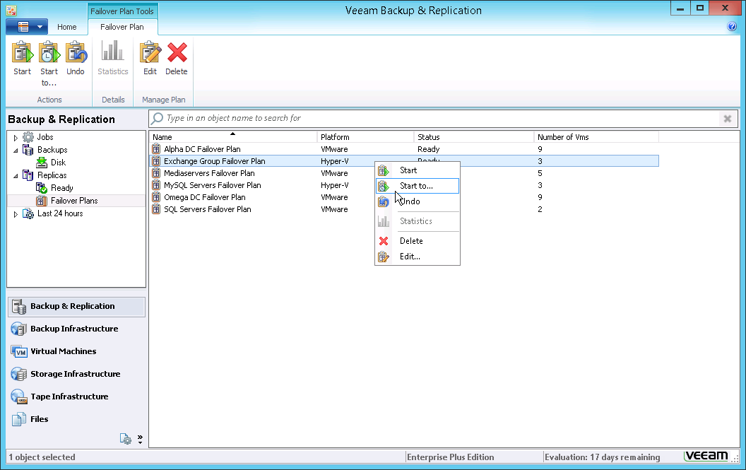Click the Undo ribbon icon

tap(76, 52)
